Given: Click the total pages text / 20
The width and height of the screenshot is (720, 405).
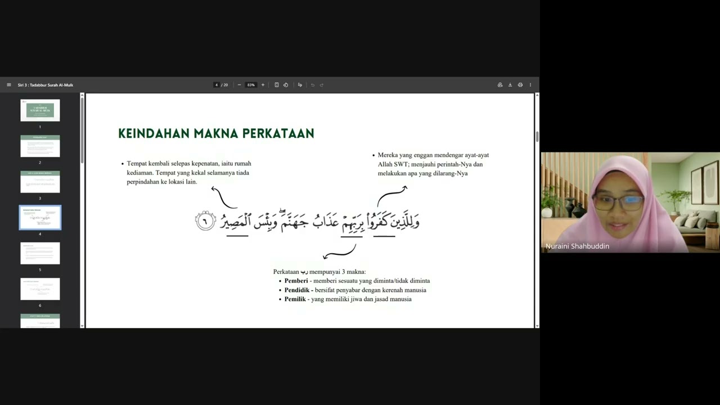Looking at the screenshot, I should [x=224, y=85].
